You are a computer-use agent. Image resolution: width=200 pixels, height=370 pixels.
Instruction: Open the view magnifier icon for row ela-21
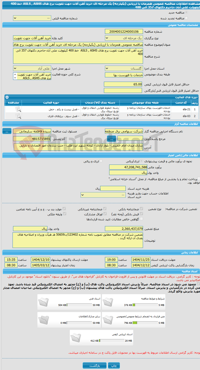18,109
